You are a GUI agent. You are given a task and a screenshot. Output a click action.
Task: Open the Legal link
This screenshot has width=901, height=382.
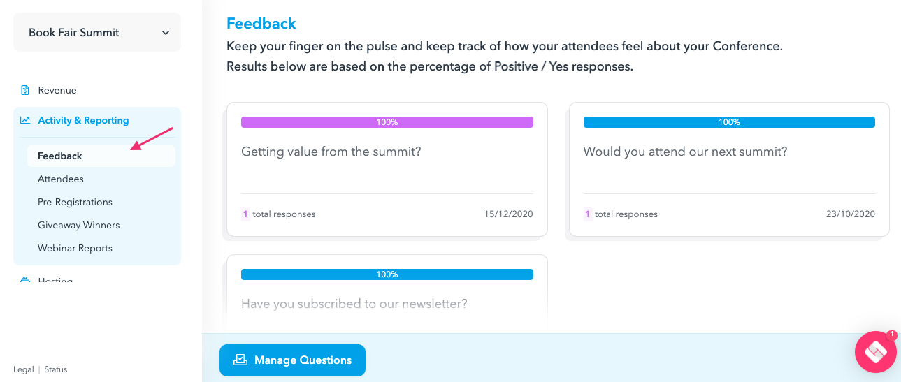[x=23, y=369]
